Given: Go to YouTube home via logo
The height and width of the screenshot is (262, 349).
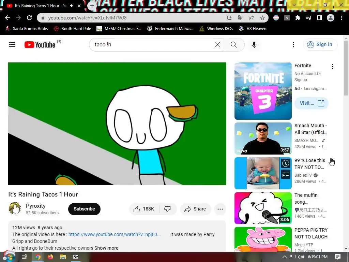Looking at the screenshot, I should coord(40,45).
